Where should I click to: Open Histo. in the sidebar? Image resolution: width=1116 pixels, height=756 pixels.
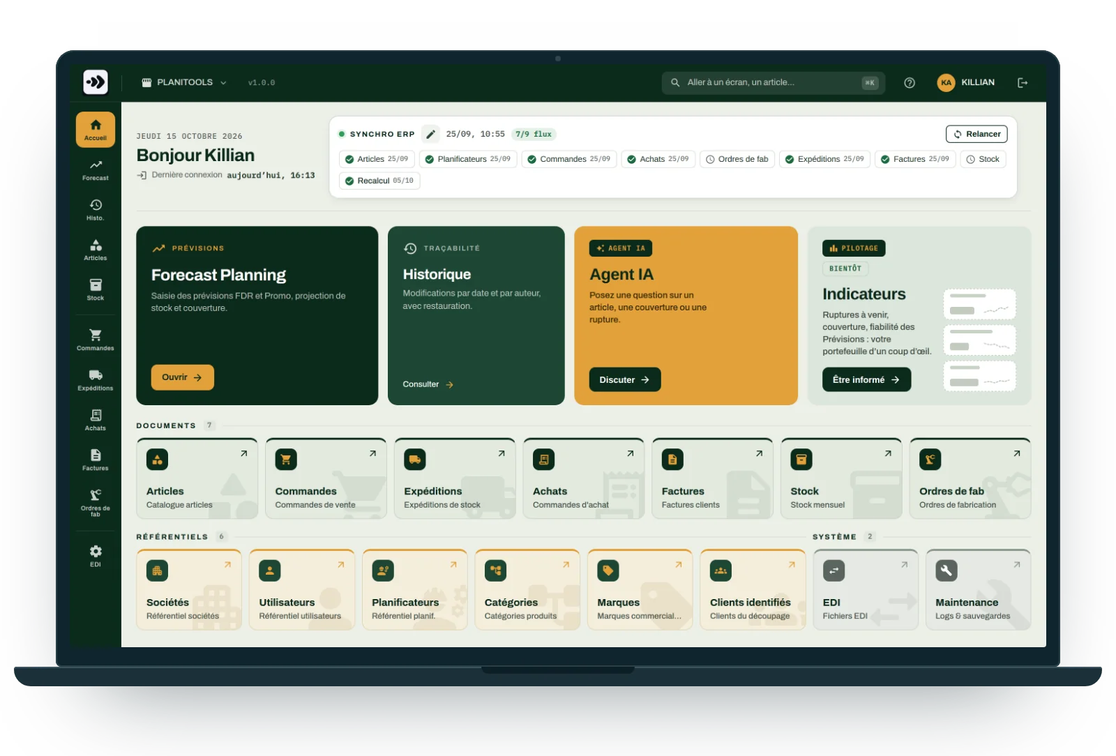tap(96, 210)
